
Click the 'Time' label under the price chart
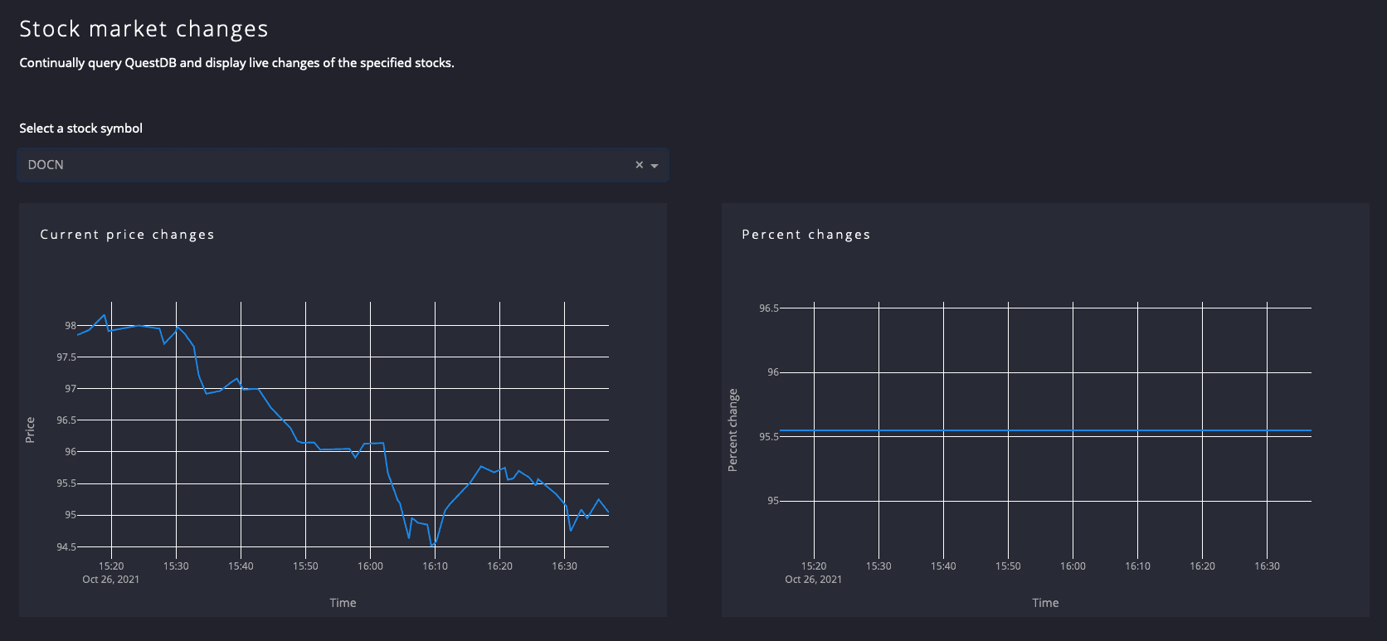343,603
